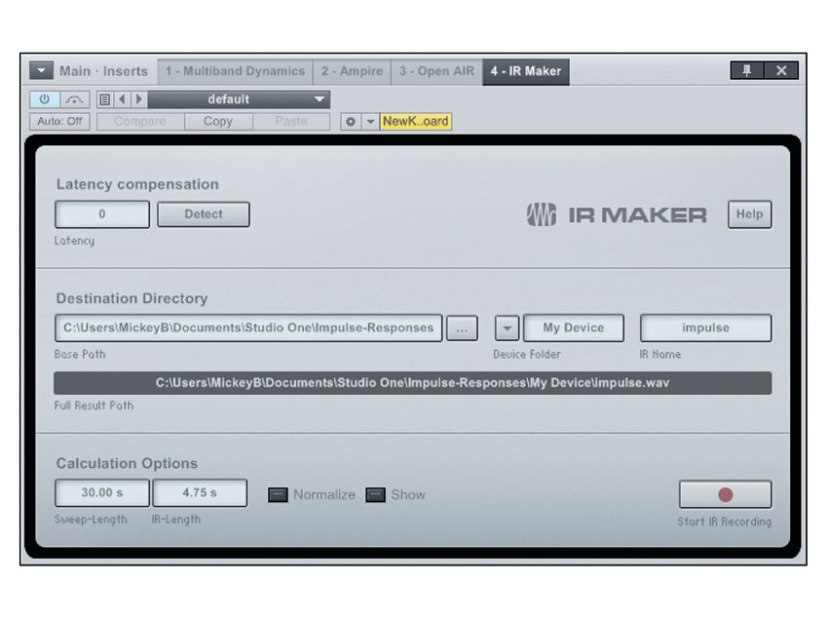
Task: Click the Compare button
Action: (x=140, y=122)
